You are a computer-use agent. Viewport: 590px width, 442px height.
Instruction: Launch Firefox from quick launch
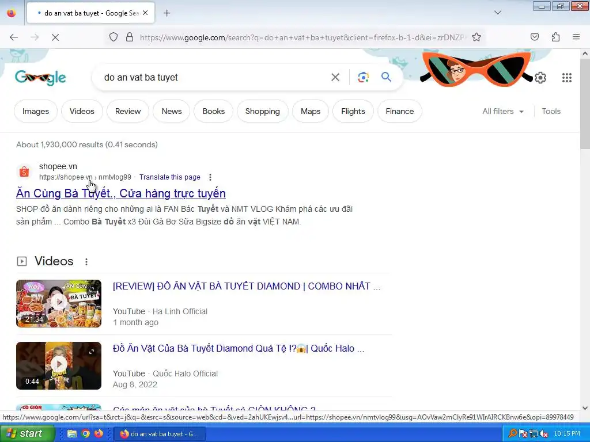click(x=99, y=433)
